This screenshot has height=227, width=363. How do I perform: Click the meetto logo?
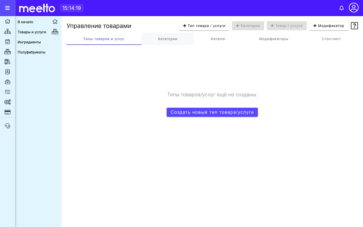pos(37,8)
